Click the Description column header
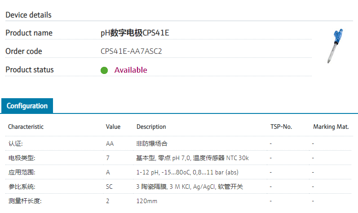 click(x=151, y=127)
